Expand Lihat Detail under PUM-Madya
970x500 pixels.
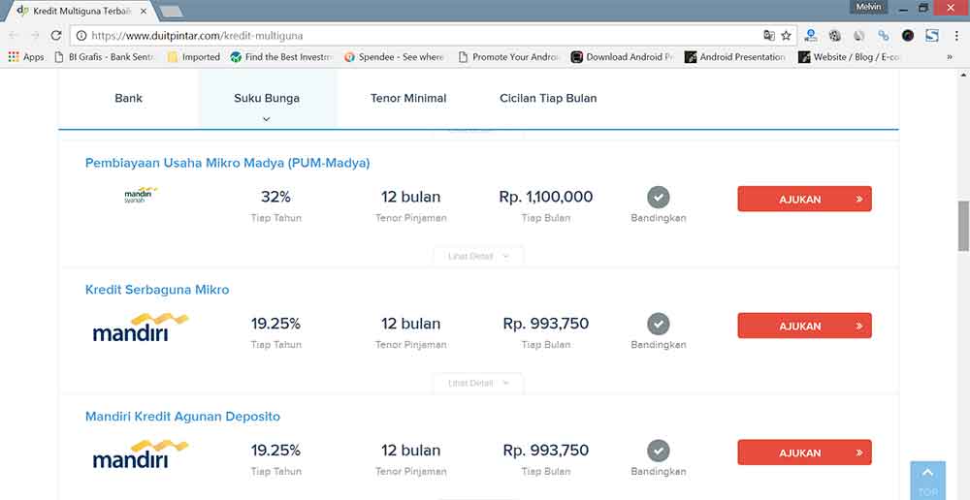coord(478,257)
